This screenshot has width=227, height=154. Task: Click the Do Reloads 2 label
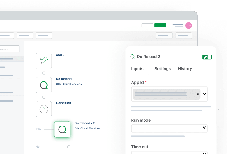(85, 123)
